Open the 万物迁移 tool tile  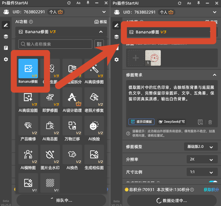[x=72, y=126]
